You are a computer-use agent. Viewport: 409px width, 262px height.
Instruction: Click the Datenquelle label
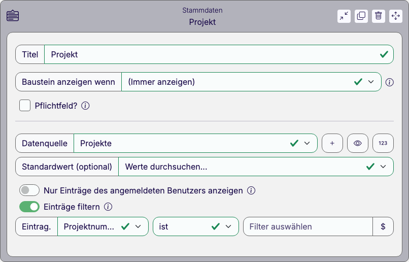pos(45,143)
